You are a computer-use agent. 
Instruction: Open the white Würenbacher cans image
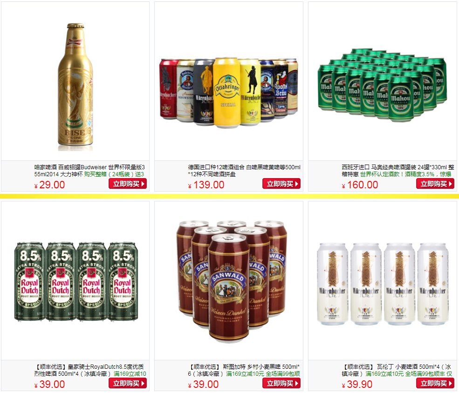[x=382, y=284]
